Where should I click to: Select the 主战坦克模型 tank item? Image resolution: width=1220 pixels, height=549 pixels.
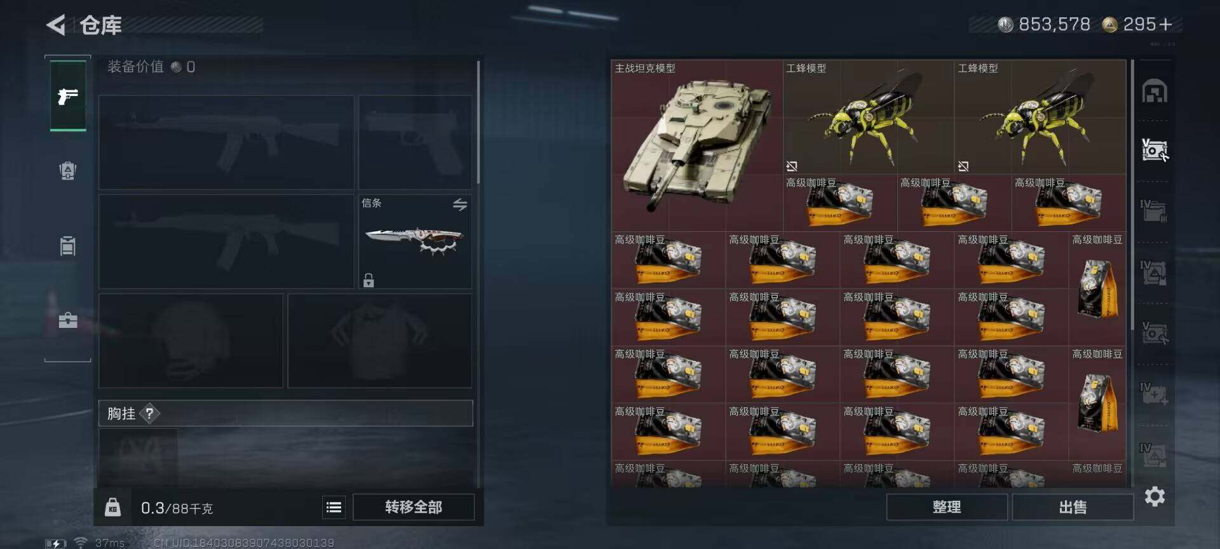pyautogui.click(x=697, y=146)
